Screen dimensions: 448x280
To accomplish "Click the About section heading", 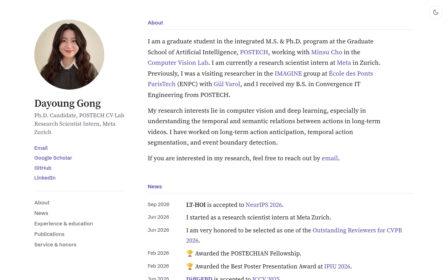I will (155, 23).
